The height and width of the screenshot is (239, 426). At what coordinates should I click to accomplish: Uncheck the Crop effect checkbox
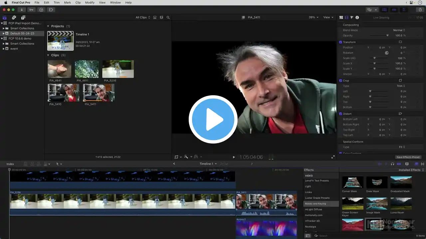[340, 81]
